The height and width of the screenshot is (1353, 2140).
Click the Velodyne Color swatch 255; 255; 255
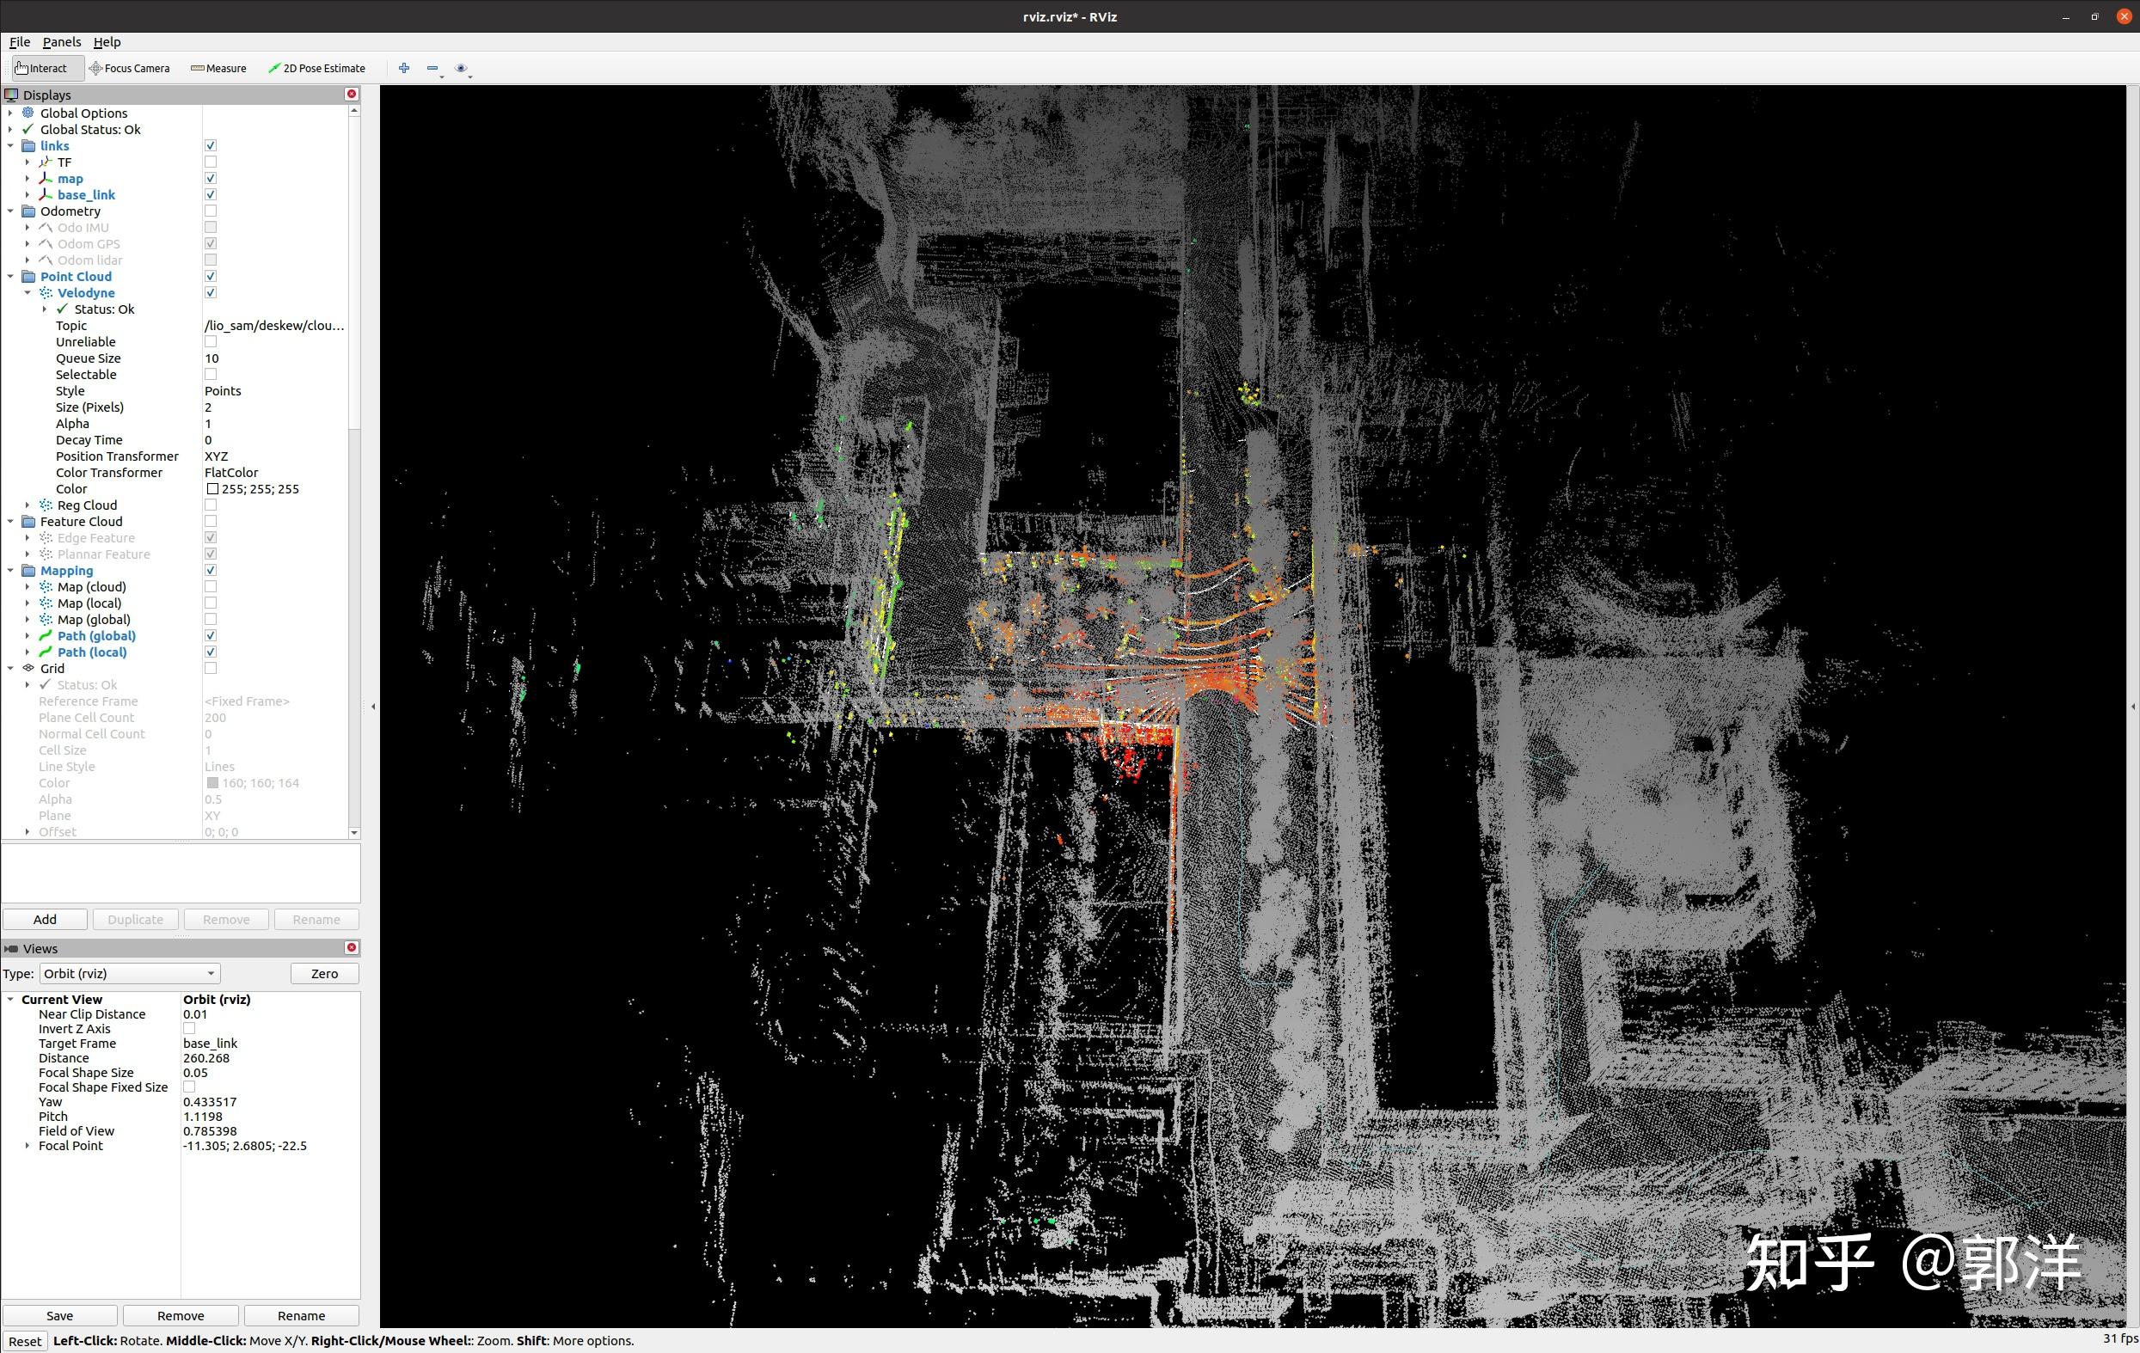point(212,488)
